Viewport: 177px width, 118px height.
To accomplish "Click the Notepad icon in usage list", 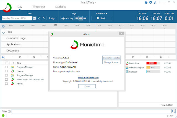I will pyautogui.click(x=127, y=72).
